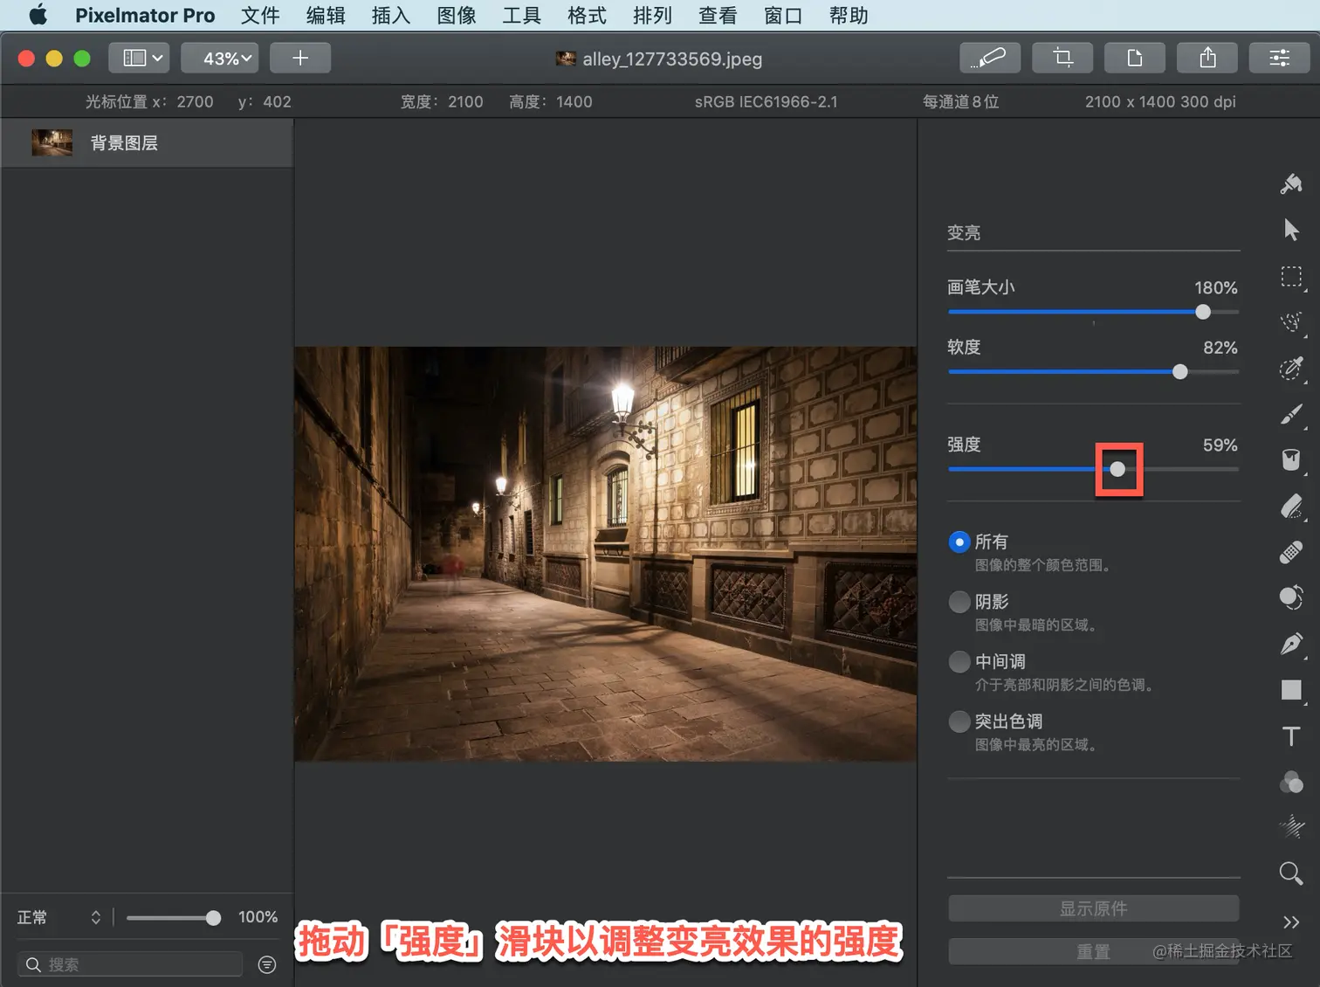Select the Arrange arrow tool

coord(1291,230)
